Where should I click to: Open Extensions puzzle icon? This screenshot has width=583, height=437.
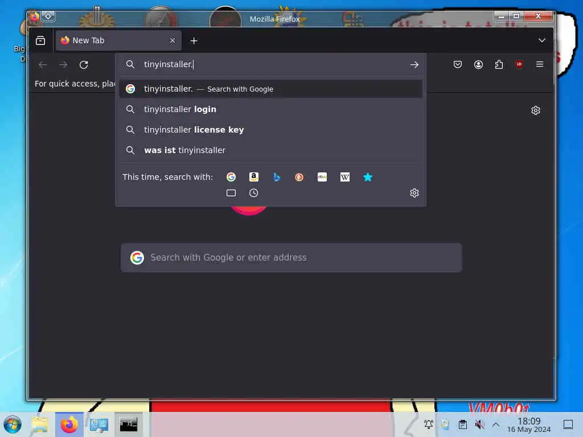pos(499,65)
